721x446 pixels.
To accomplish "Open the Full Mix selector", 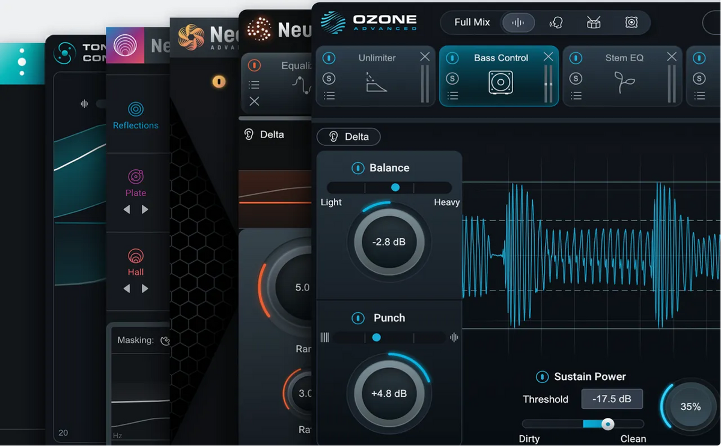I will point(471,22).
